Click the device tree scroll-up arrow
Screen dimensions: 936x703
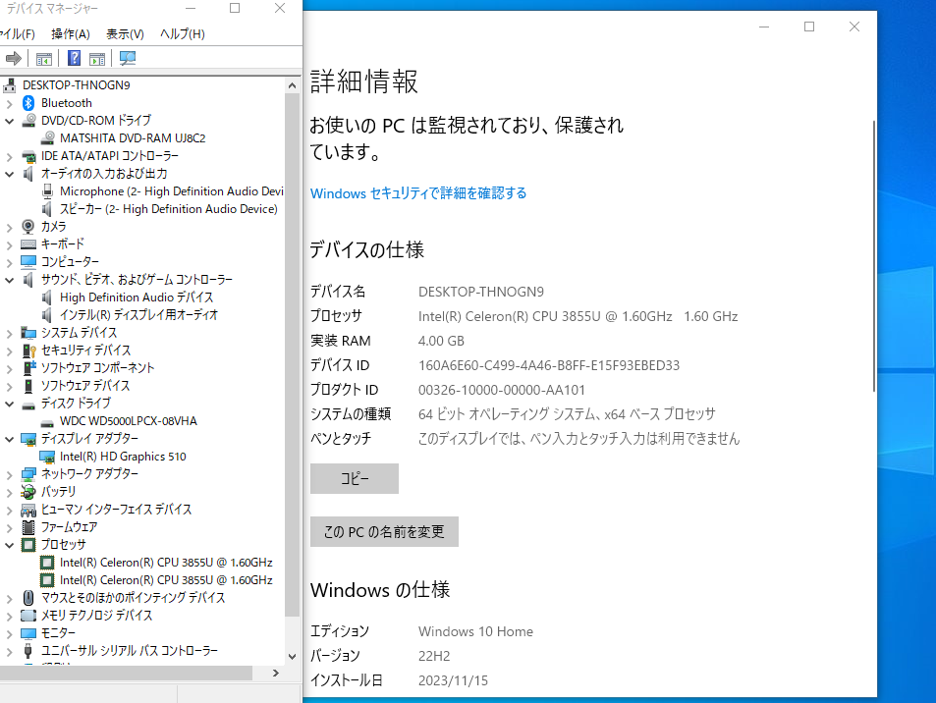[292, 85]
